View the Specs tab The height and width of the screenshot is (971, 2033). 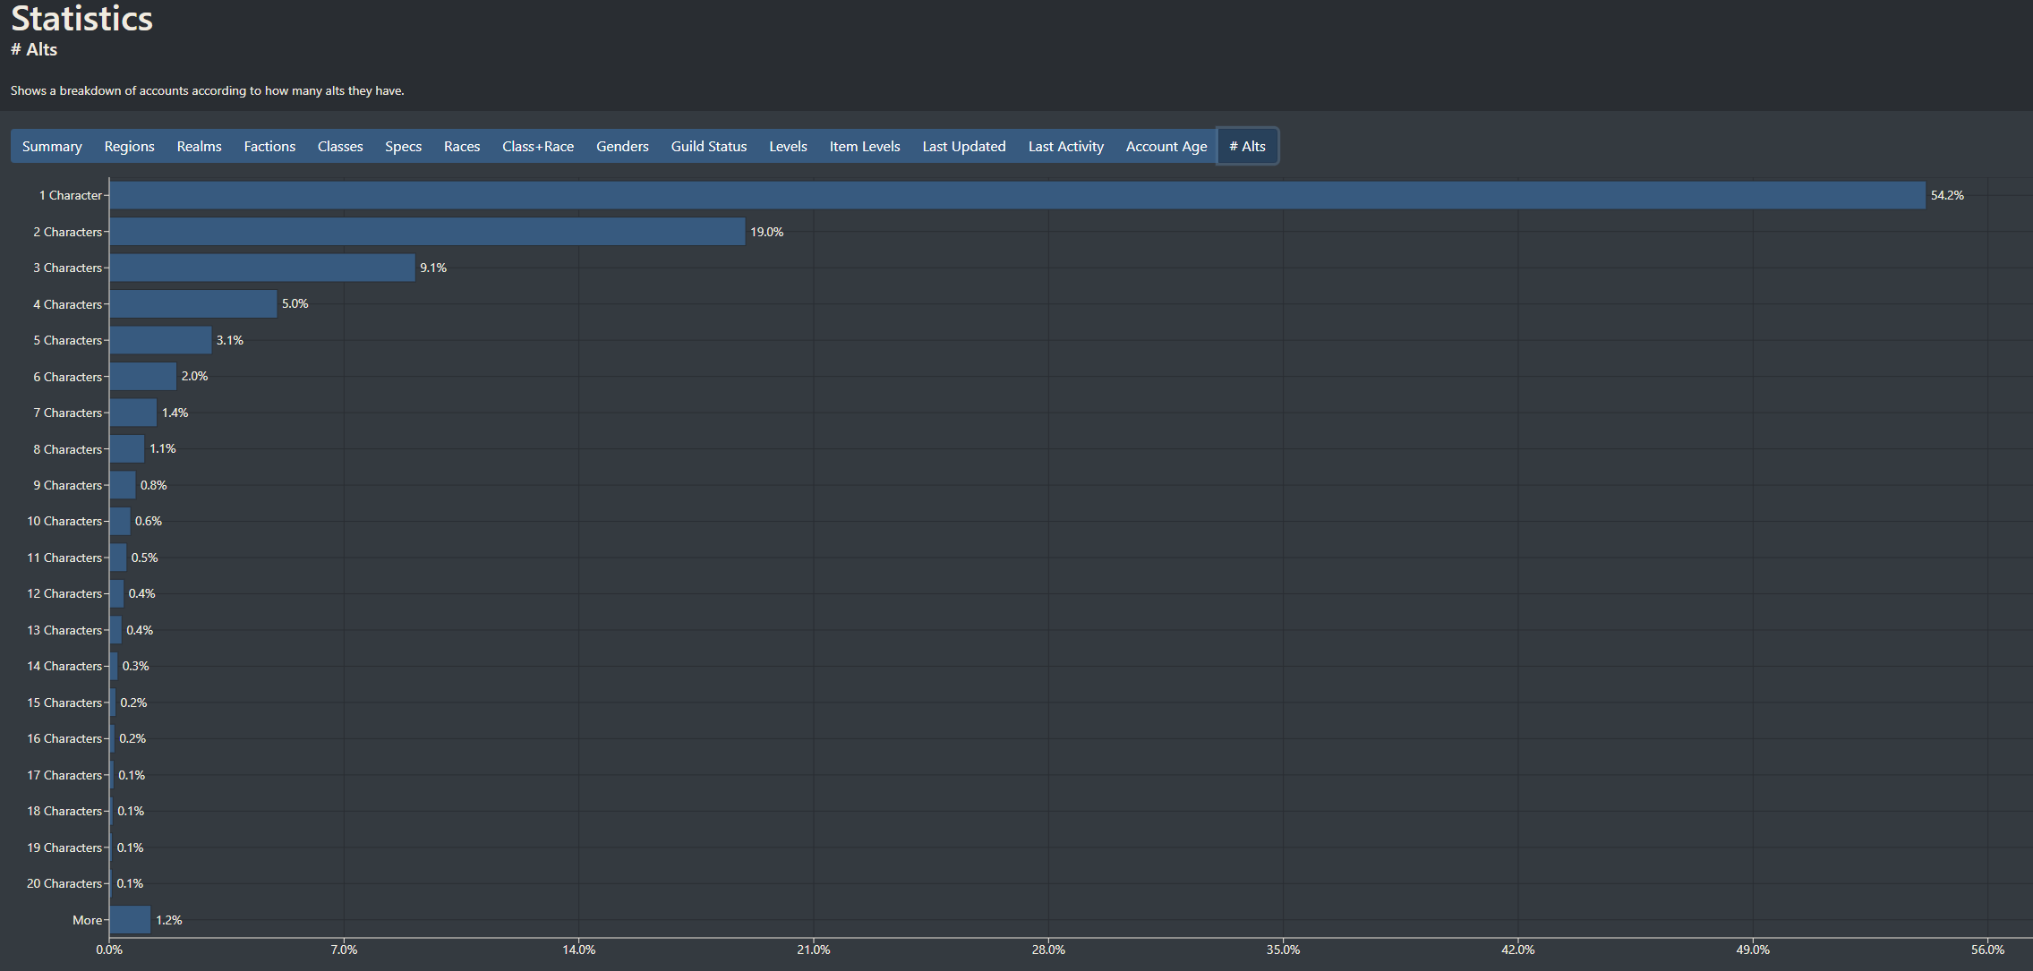pos(403,147)
